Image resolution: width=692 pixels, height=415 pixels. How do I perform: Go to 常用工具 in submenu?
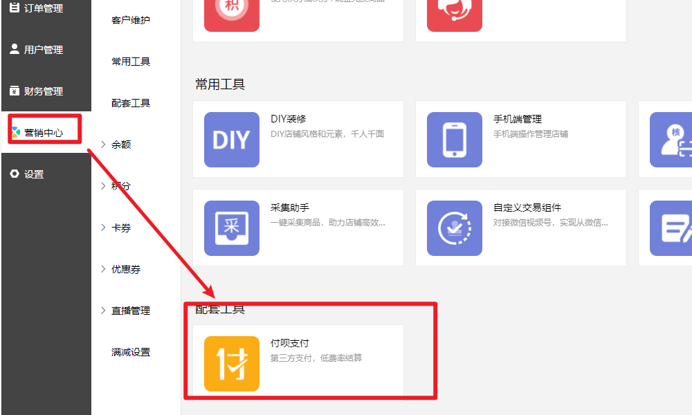click(x=131, y=62)
